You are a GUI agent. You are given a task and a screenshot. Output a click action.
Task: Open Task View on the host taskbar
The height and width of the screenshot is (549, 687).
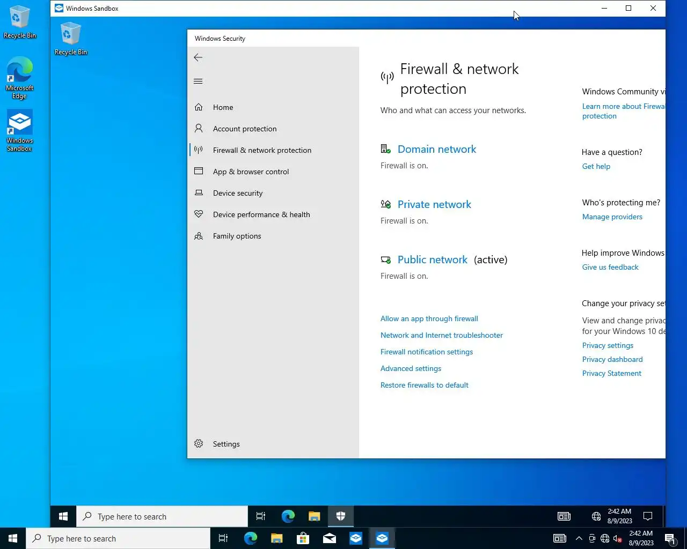(x=223, y=538)
